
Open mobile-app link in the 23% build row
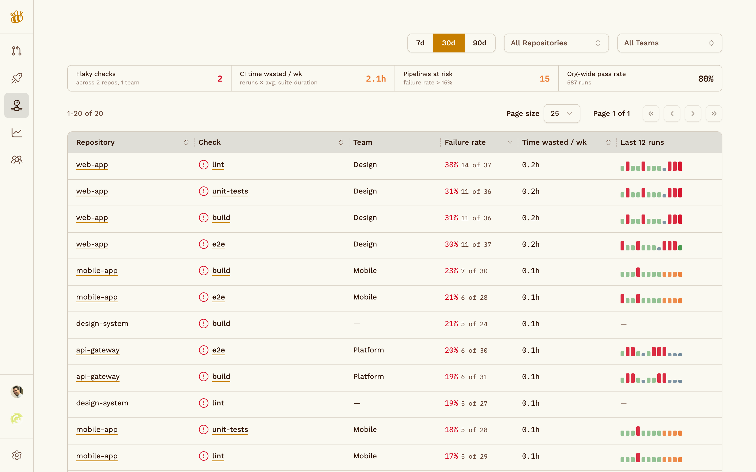pyautogui.click(x=97, y=270)
